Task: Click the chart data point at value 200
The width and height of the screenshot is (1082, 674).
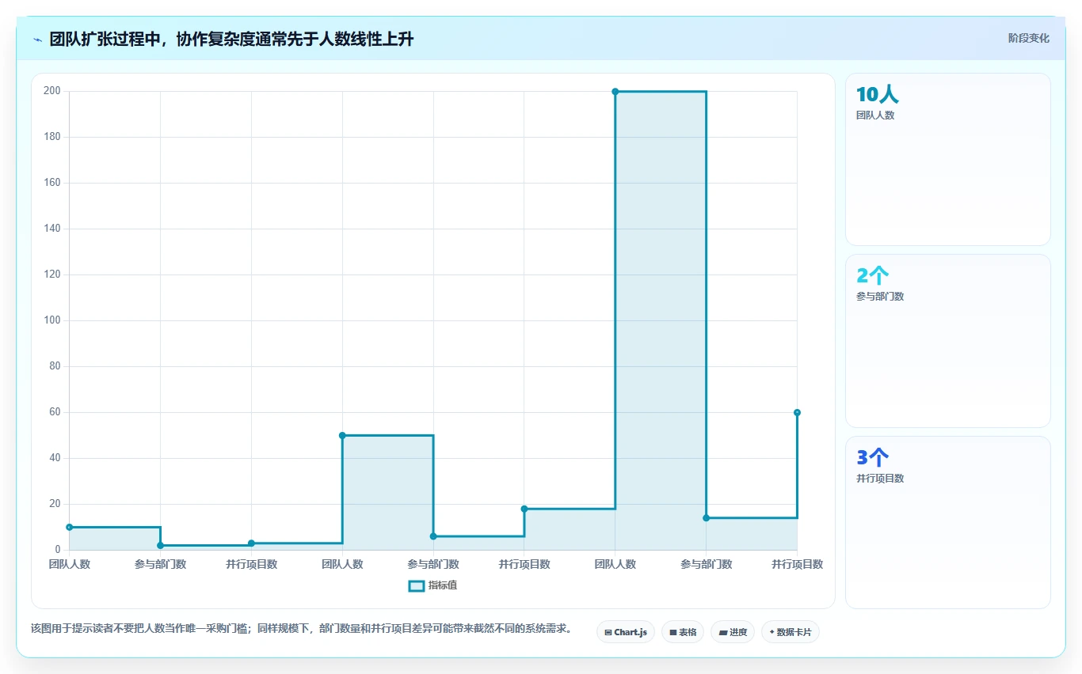Action: 615,92
